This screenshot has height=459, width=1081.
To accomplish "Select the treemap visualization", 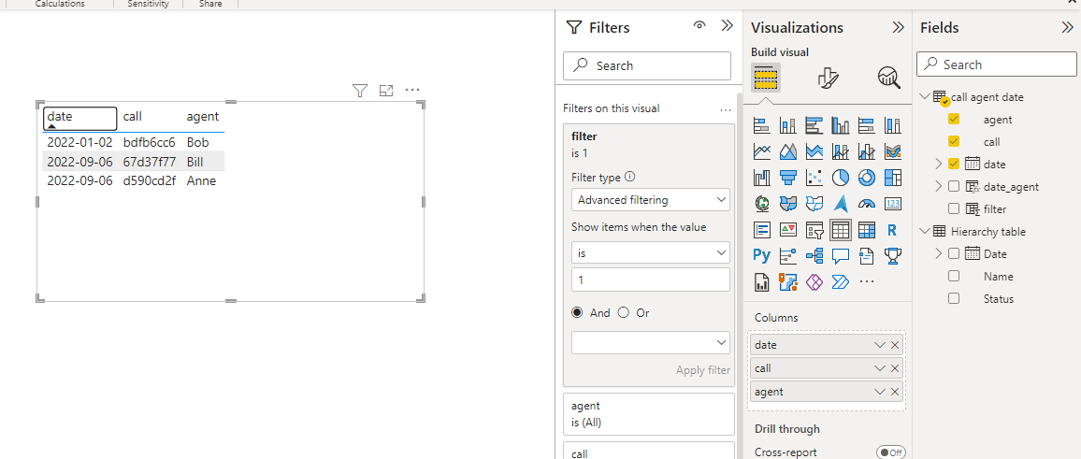I will tap(892, 178).
